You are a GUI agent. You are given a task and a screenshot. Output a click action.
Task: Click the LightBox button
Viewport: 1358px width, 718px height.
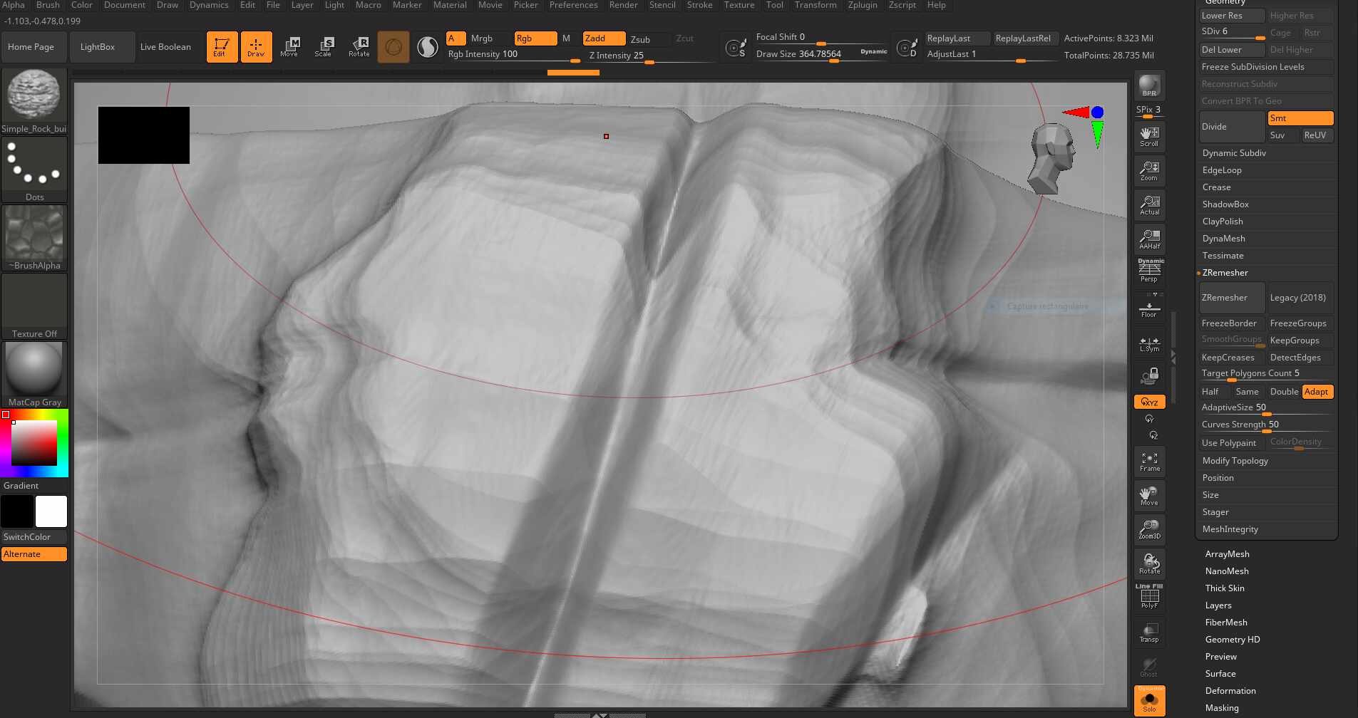pos(98,47)
